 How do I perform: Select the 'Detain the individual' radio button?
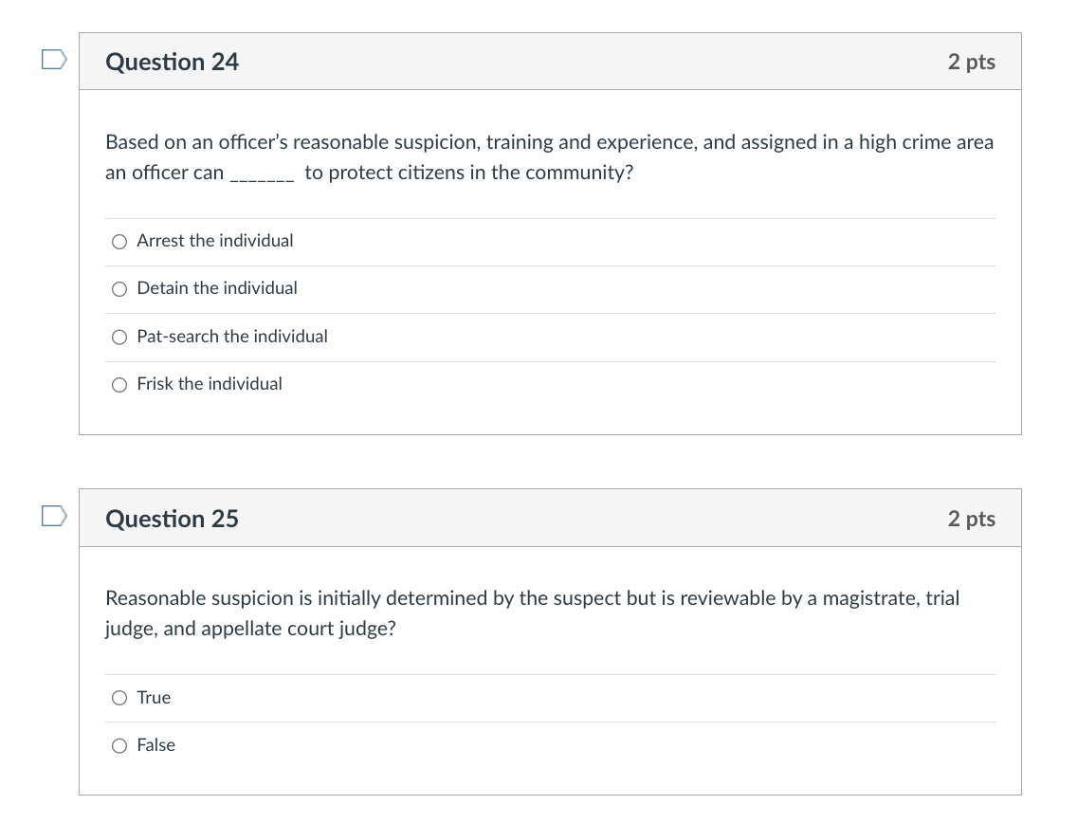pos(119,289)
